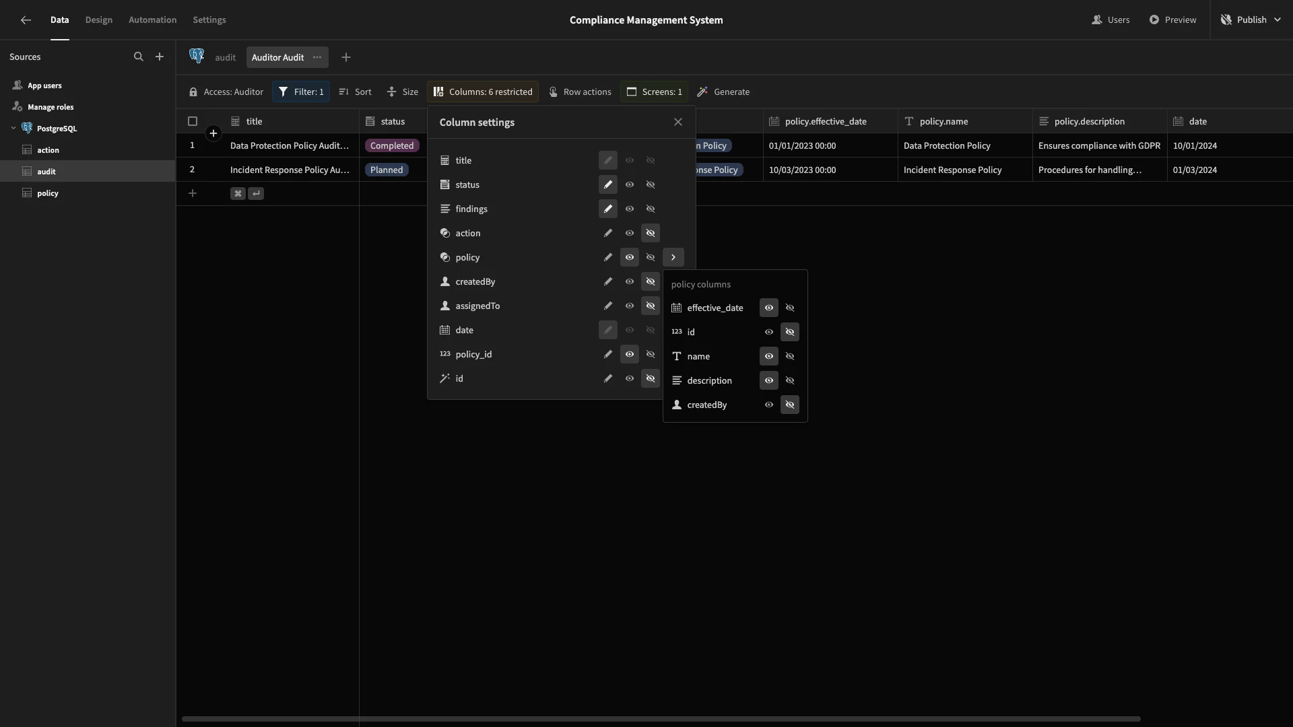Select the audit table tab
The height and width of the screenshot is (727, 1293).
point(226,58)
